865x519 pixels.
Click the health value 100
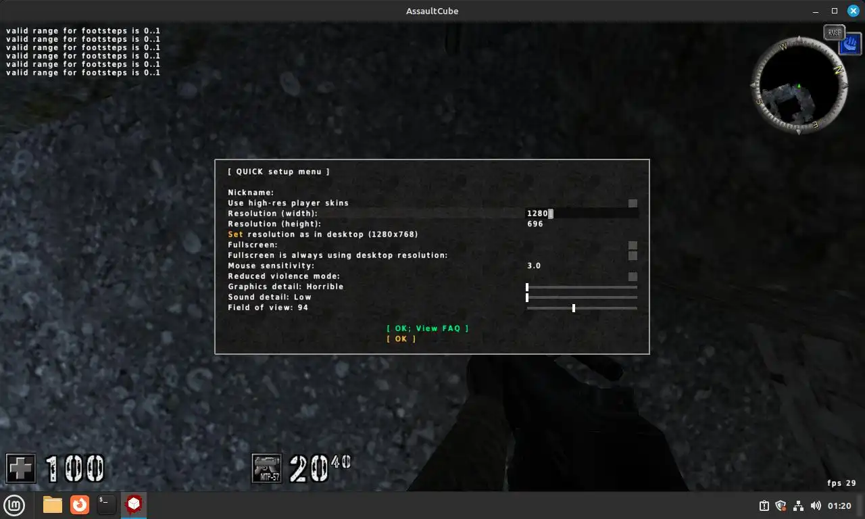click(x=75, y=468)
